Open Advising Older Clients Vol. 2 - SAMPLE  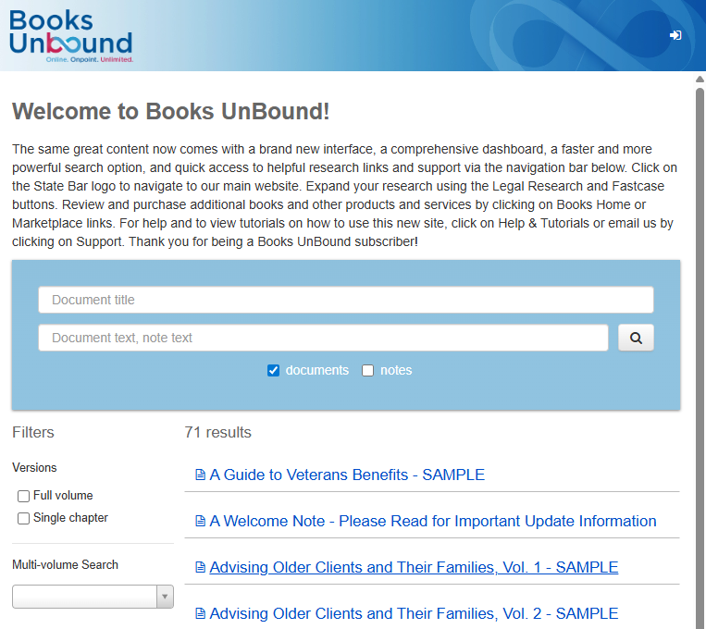tap(414, 614)
